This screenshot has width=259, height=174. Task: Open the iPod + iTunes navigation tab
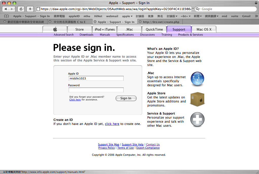coord(105,29)
